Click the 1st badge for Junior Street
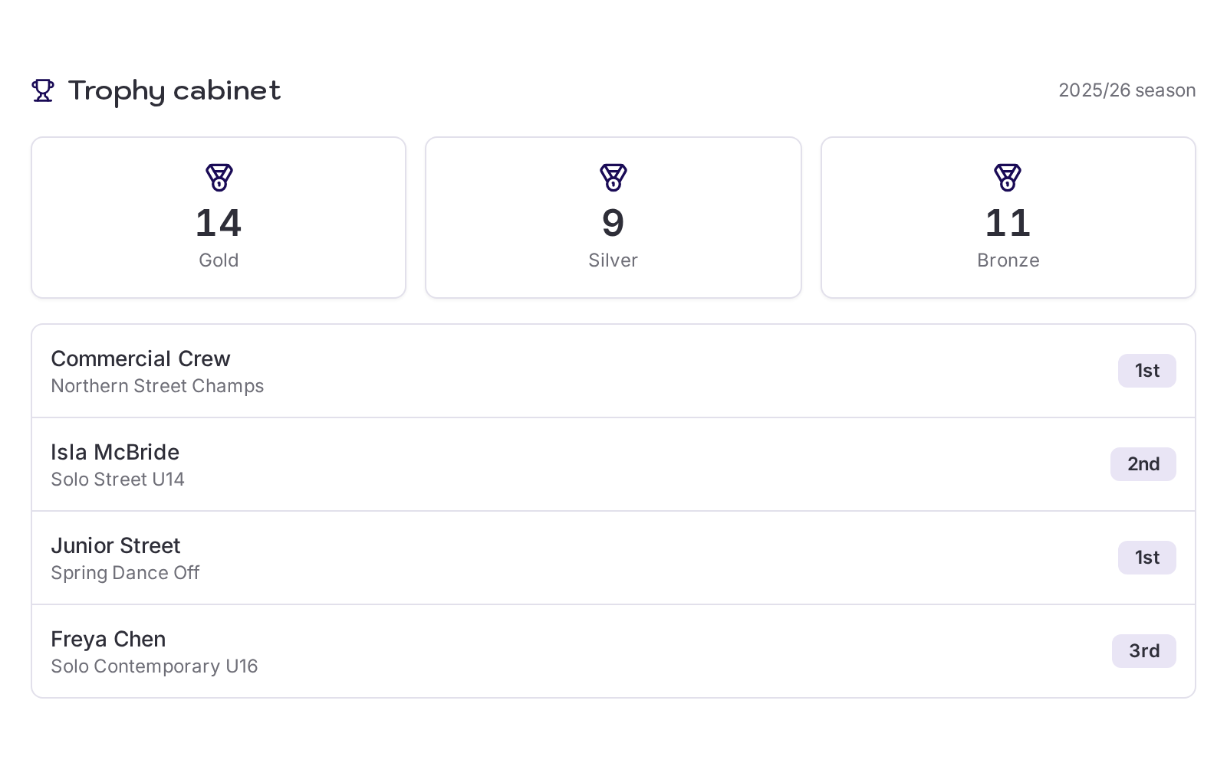 1146,558
